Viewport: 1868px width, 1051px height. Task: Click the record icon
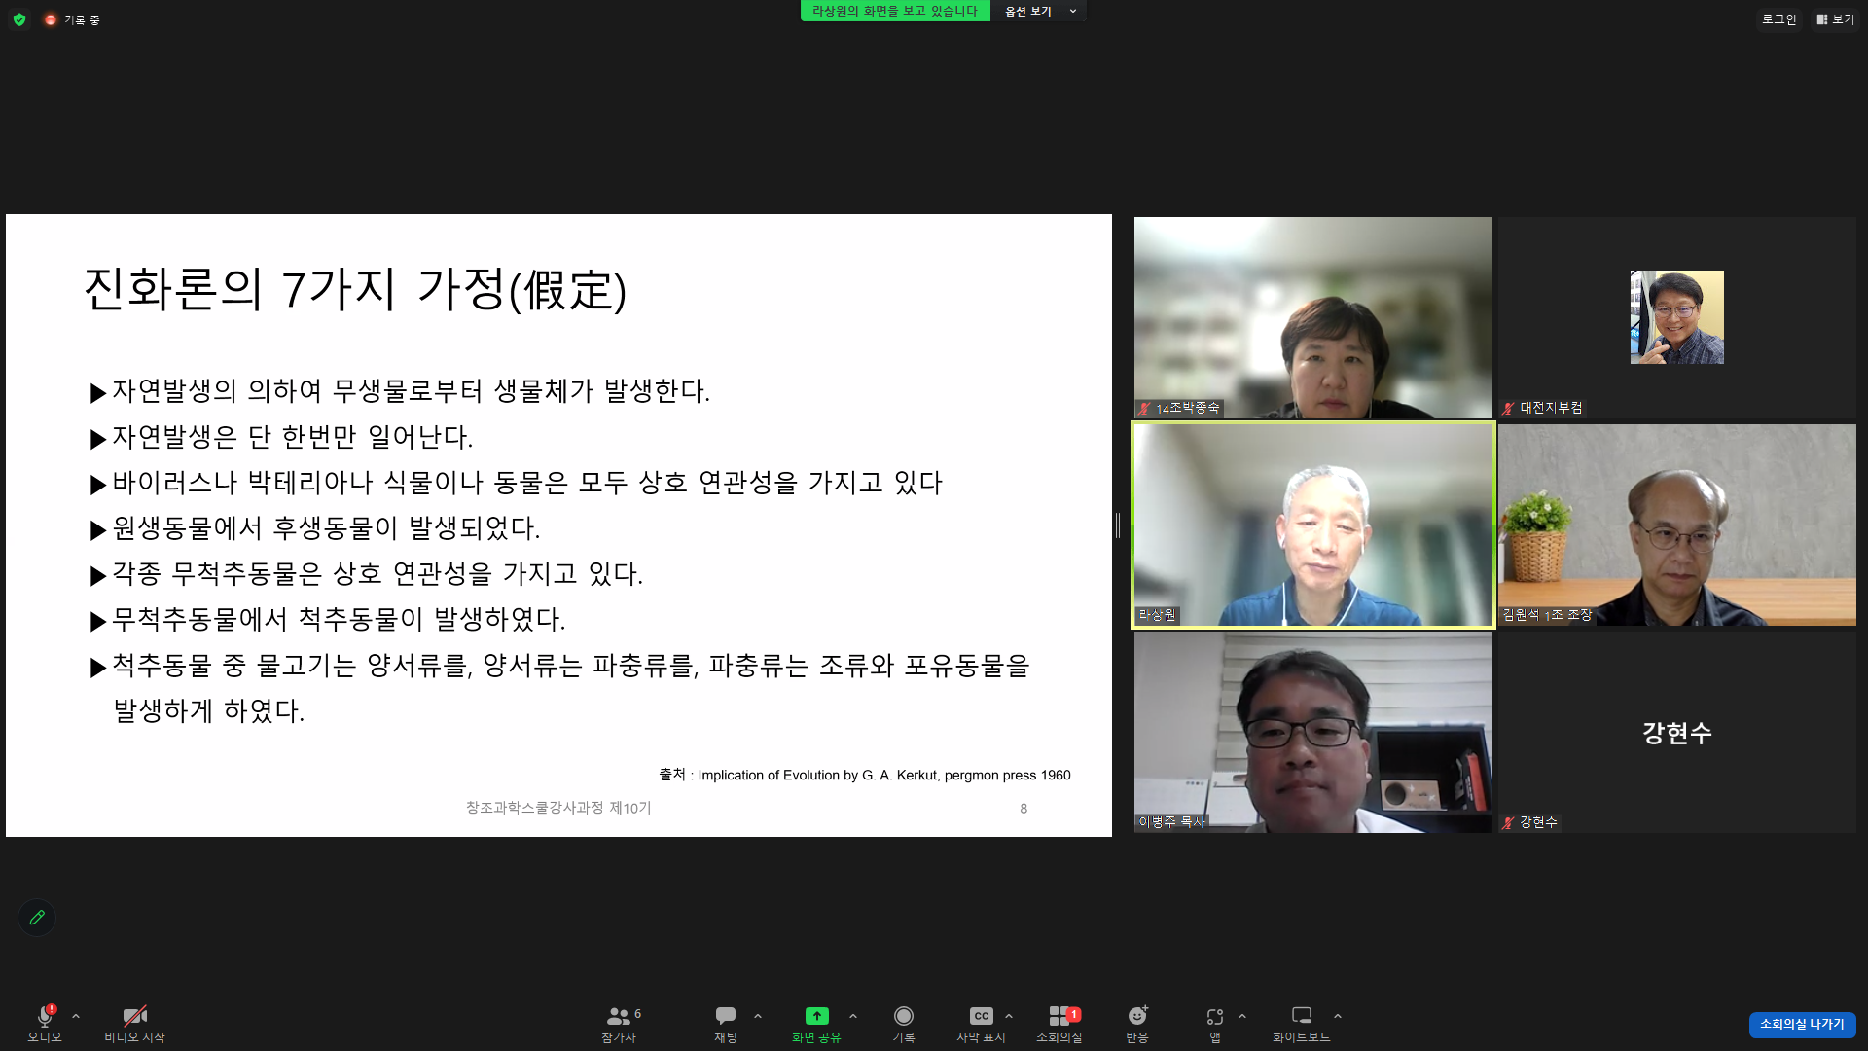(903, 1016)
